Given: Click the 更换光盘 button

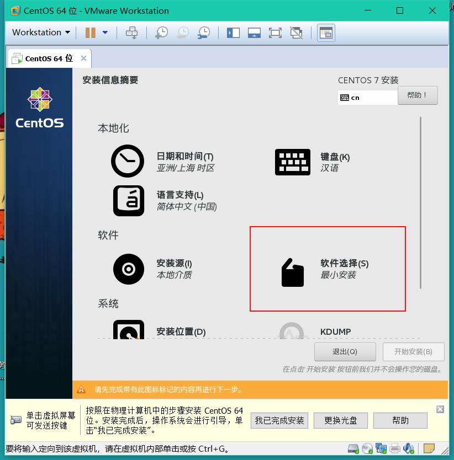Looking at the screenshot, I should (341, 421).
